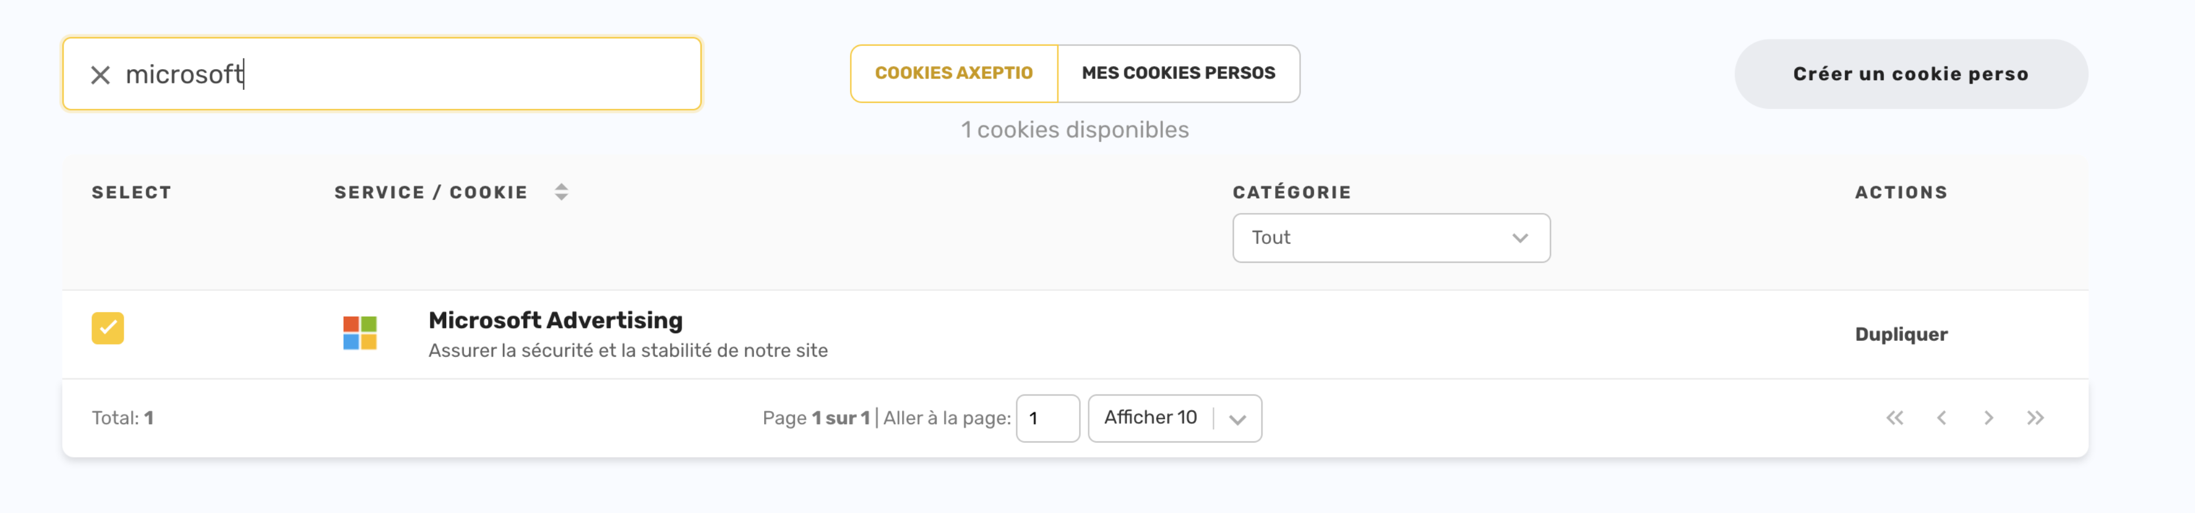Uncheck the Microsoft Advertising checkbox

(108, 328)
